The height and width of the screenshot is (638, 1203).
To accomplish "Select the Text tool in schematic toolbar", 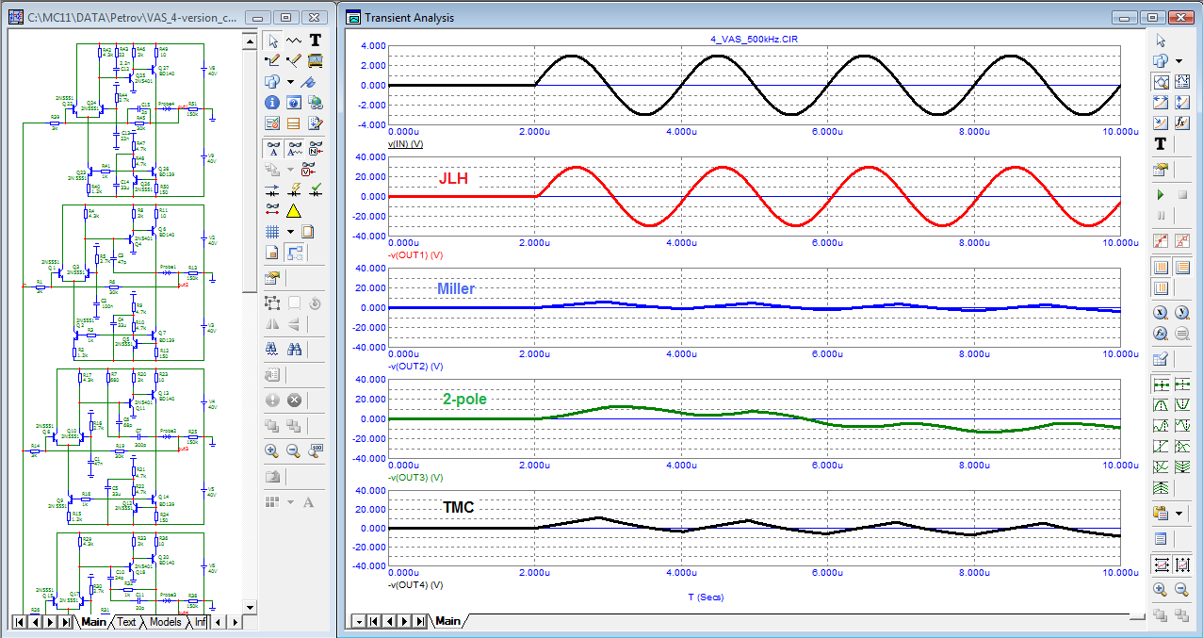I will [315, 41].
